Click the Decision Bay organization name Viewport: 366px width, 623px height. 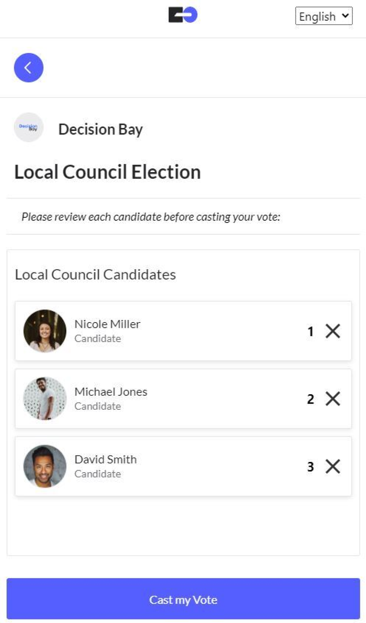pos(101,129)
